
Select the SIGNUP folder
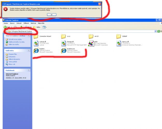pyautogui.click(x=122, y=36)
